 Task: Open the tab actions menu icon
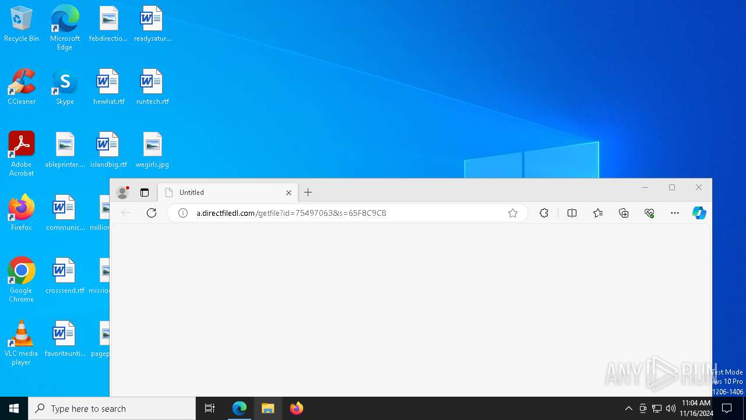pos(145,192)
